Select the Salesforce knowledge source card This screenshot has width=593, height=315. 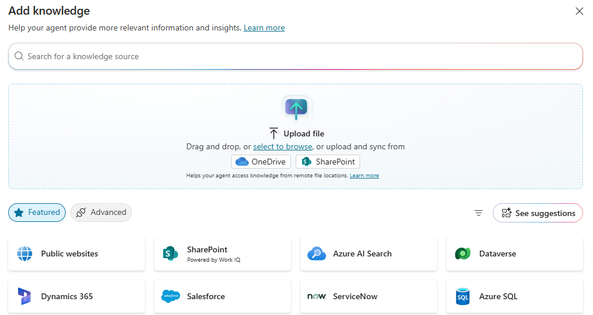click(222, 296)
